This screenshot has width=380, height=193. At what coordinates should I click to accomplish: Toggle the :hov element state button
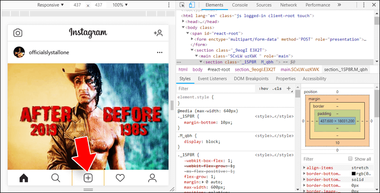(263, 88)
